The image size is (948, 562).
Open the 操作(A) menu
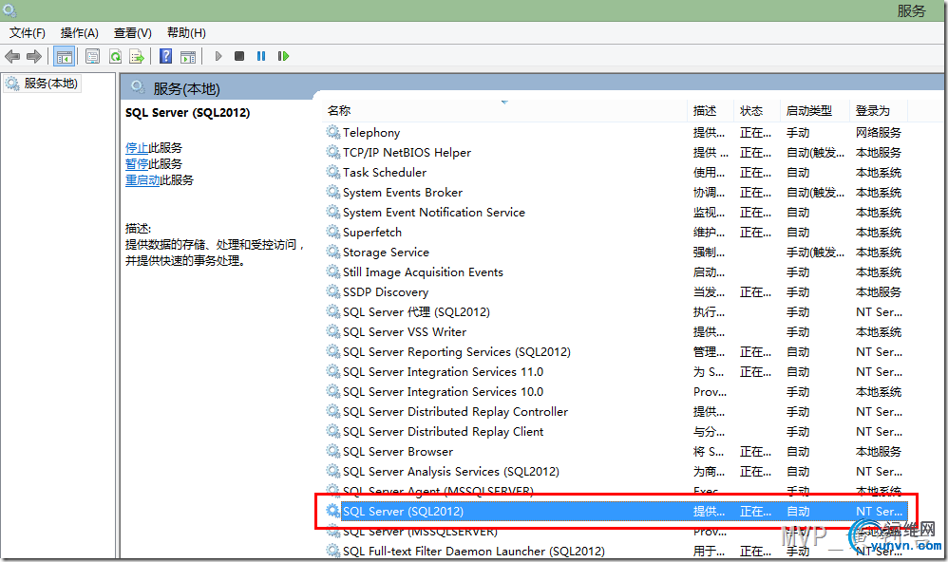[79, 32]
